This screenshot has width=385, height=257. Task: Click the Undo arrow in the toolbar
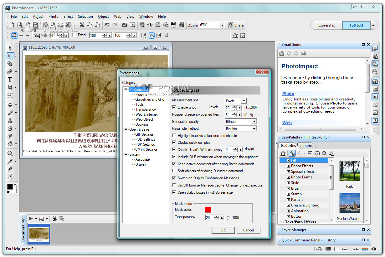tap(107, 25)
